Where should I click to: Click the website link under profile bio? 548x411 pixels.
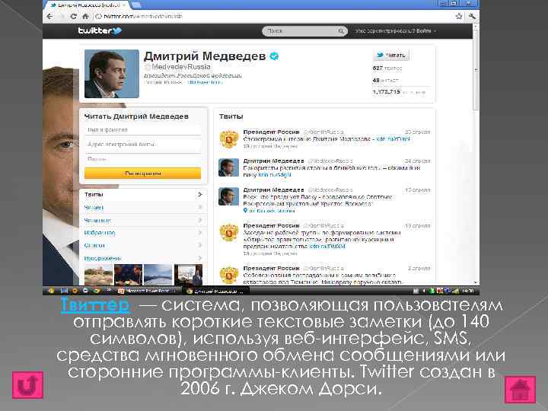205,82
